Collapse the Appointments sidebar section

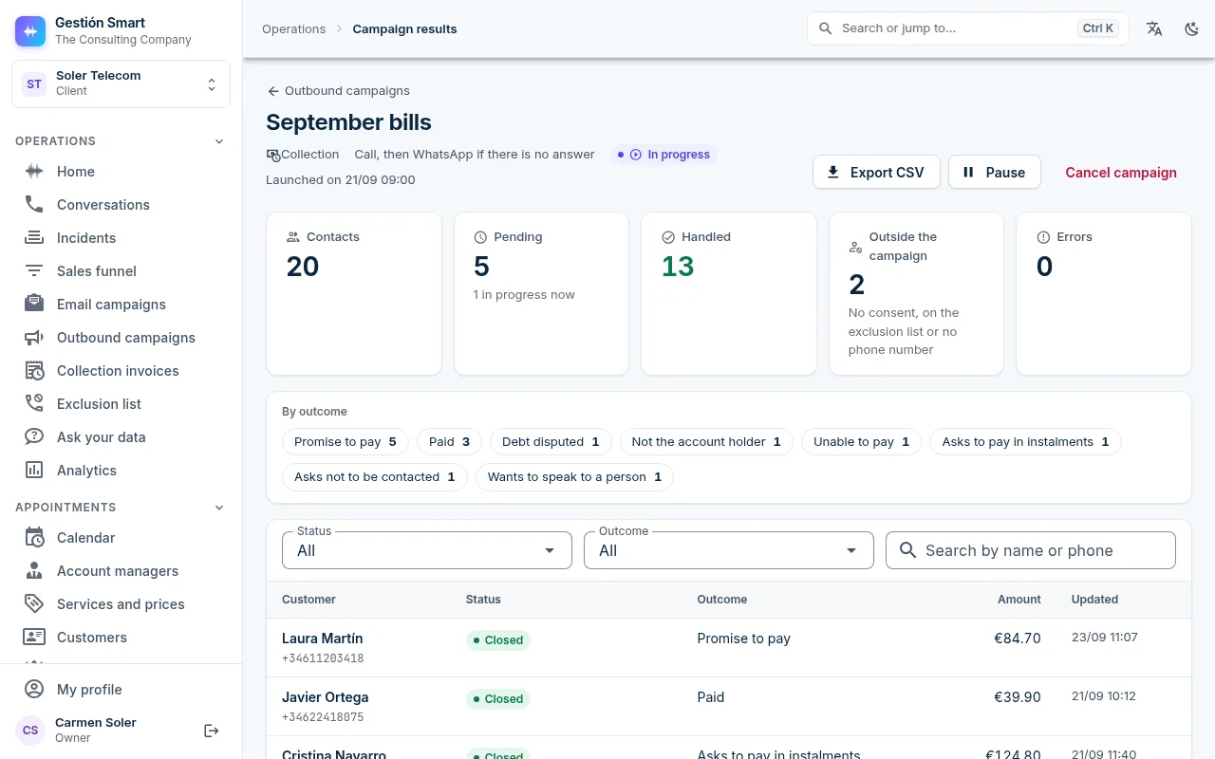(x=219, y=508)
